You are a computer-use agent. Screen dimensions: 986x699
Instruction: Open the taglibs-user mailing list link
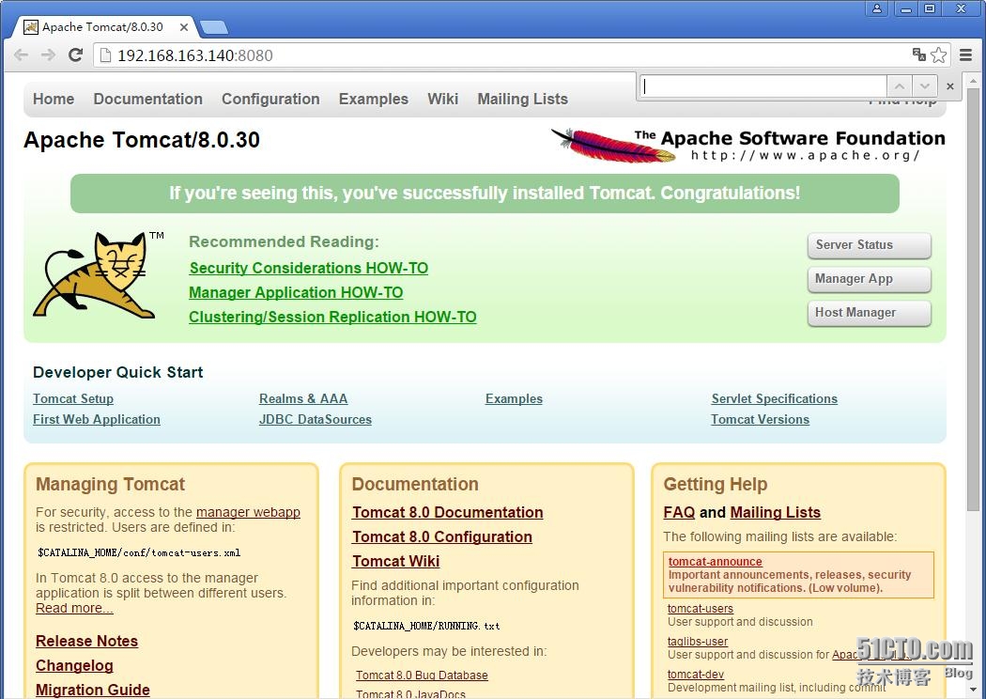(x=698, y=641)
